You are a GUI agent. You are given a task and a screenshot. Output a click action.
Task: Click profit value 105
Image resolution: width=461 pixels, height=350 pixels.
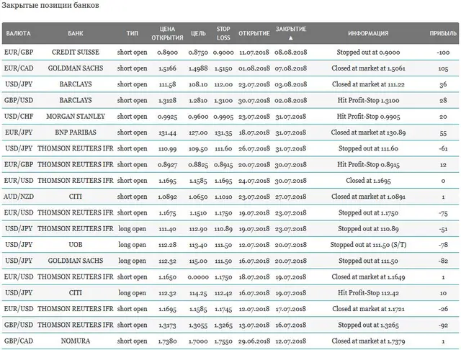coord(444,68)
